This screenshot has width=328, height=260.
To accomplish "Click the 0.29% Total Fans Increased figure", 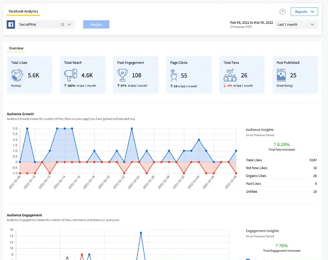I will point(281,144).
